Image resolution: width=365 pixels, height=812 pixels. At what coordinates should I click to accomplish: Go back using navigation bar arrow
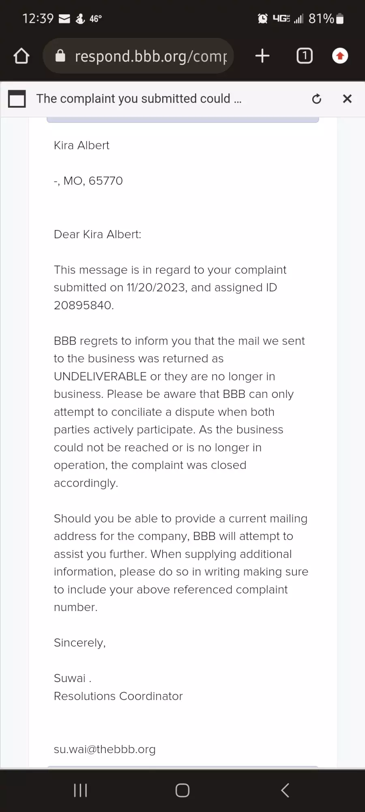click(x=285, y=790)
